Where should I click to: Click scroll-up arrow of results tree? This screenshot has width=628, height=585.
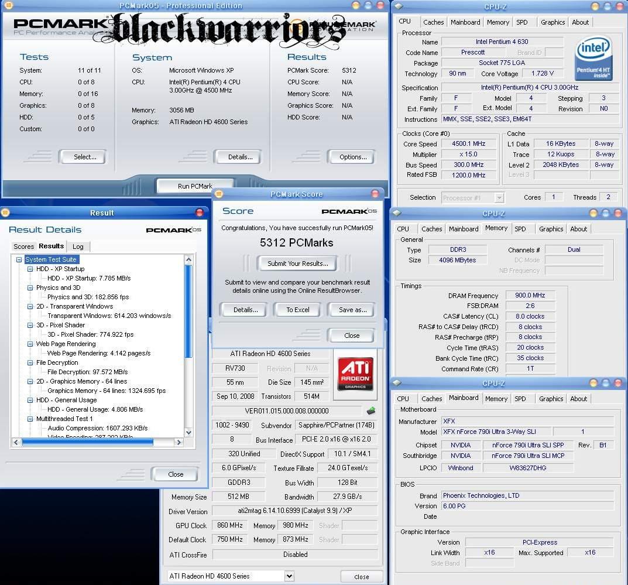pos(188,259)
